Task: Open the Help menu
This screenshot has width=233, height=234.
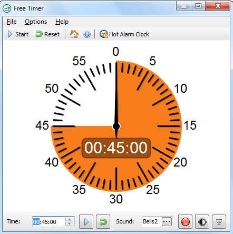Action: (62, 22)
